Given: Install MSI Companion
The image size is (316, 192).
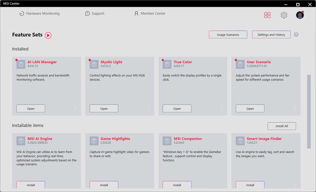Looking at the screenshot, I should (177, 185).
